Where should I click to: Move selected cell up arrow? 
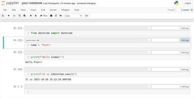click(x=31, y=16)
